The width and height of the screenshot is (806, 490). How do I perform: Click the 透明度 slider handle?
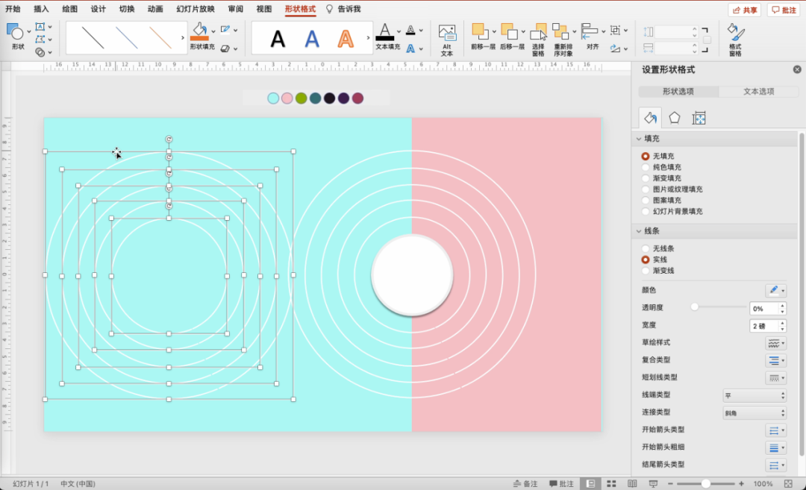tap(695, 307)
